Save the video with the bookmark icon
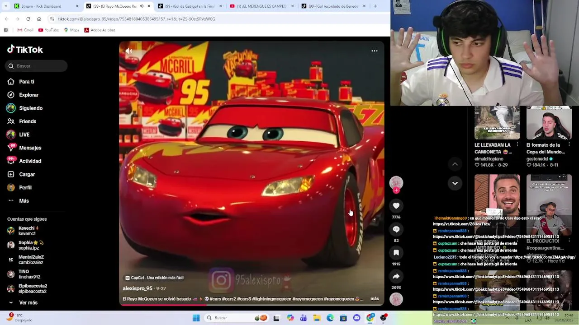579x325 pixels. click(396, 253)
